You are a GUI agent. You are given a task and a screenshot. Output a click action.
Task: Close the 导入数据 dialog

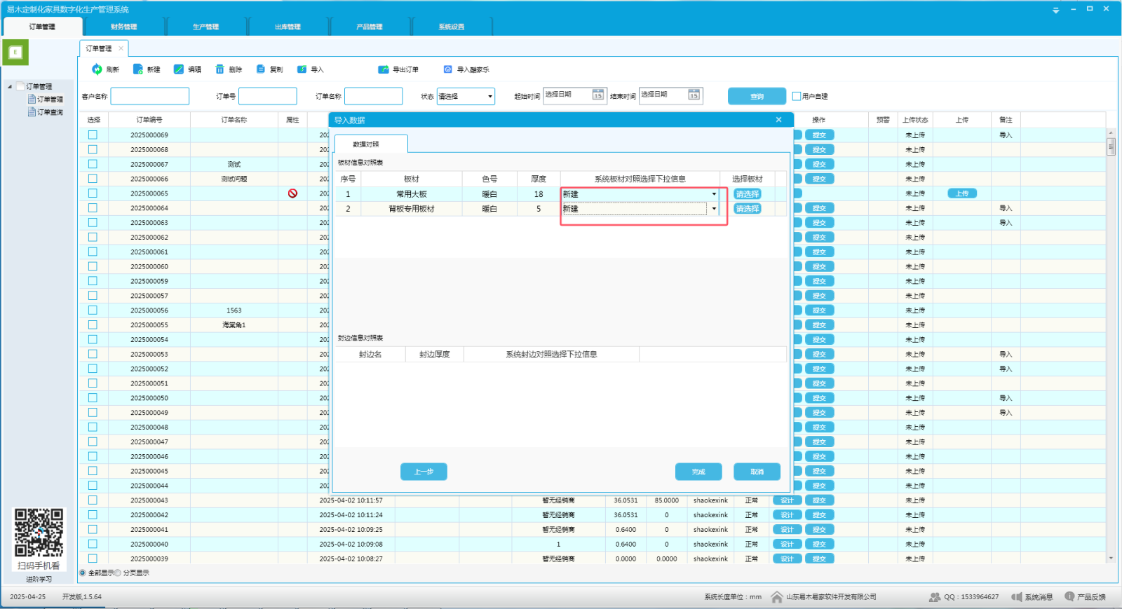778,120
